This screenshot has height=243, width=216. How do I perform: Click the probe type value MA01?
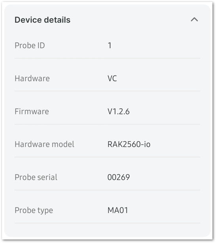(118, 210)
